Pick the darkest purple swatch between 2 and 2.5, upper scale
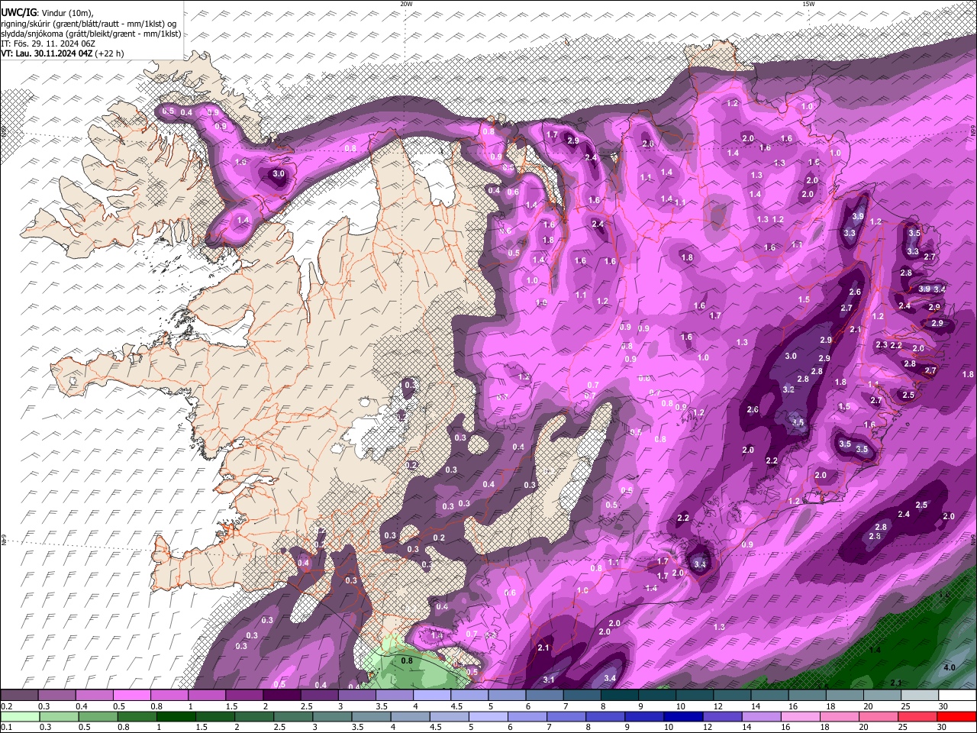977x733 pixels. [282, 695]
